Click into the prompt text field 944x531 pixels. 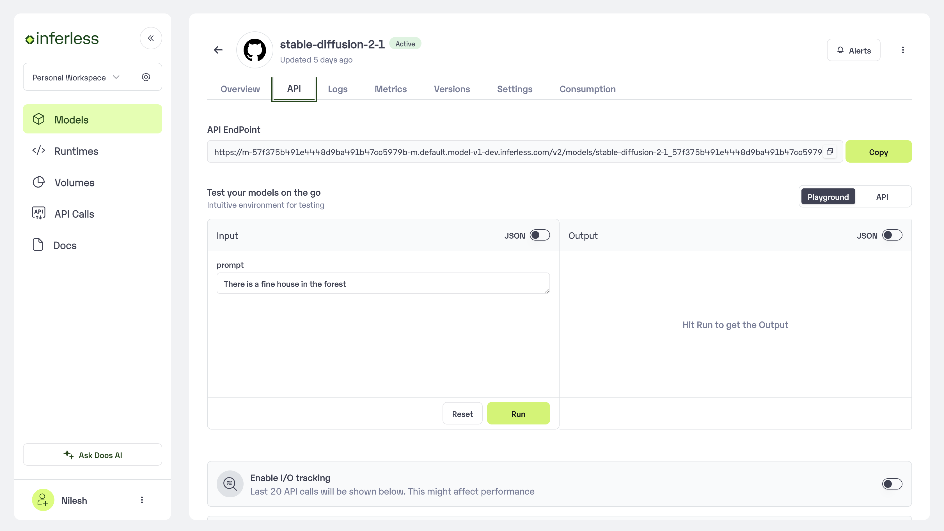coord(382,284)
